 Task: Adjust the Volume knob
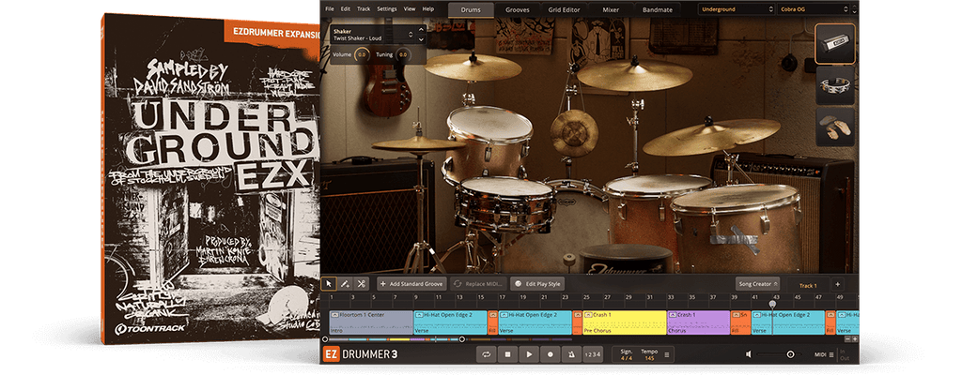pos(362,55)
